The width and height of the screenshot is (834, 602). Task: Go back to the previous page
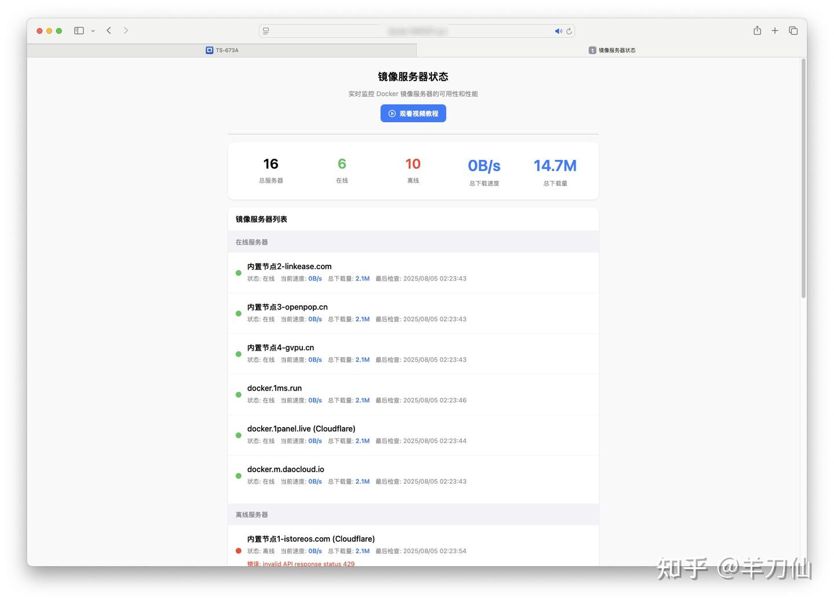109,30
